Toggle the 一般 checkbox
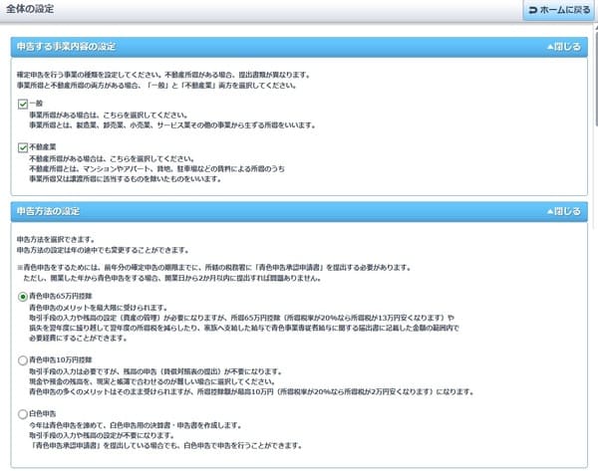Image resolution: width=598 pixels, height=471 pixels. click(23, 104)
